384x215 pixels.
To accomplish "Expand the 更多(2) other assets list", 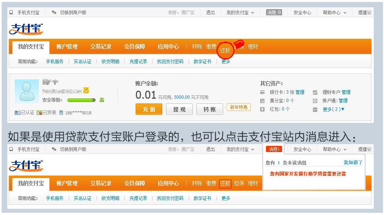I will 333,109.
